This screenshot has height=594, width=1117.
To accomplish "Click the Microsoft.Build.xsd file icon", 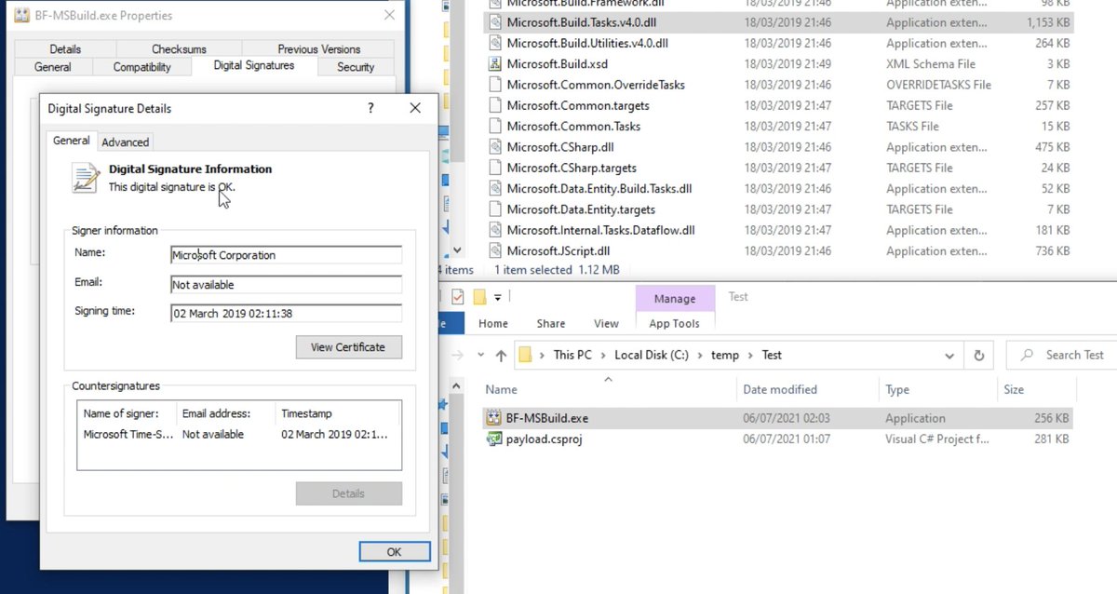I will 495,64.
